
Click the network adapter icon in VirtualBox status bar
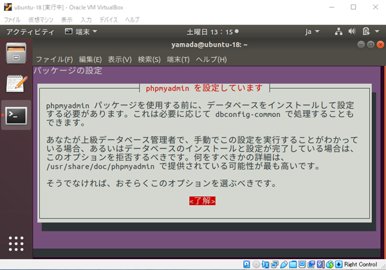click(275, 264)
